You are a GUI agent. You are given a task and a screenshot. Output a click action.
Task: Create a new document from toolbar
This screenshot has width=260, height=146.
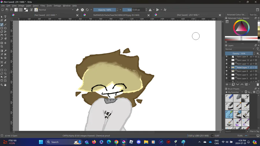click(2, 10)
